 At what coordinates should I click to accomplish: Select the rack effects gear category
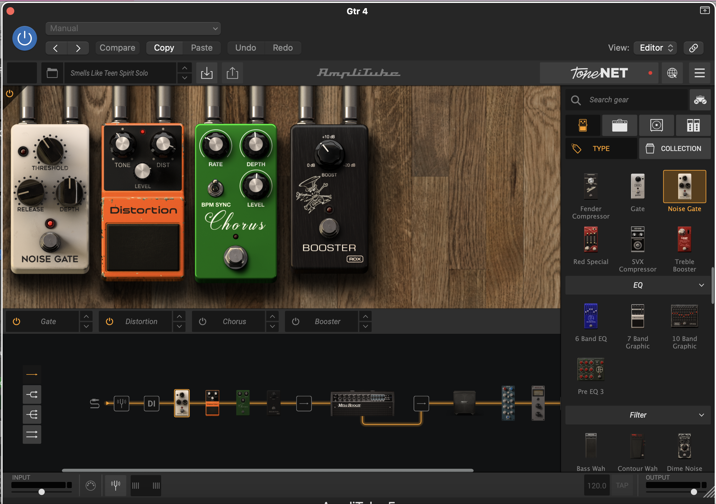point(693,125)
